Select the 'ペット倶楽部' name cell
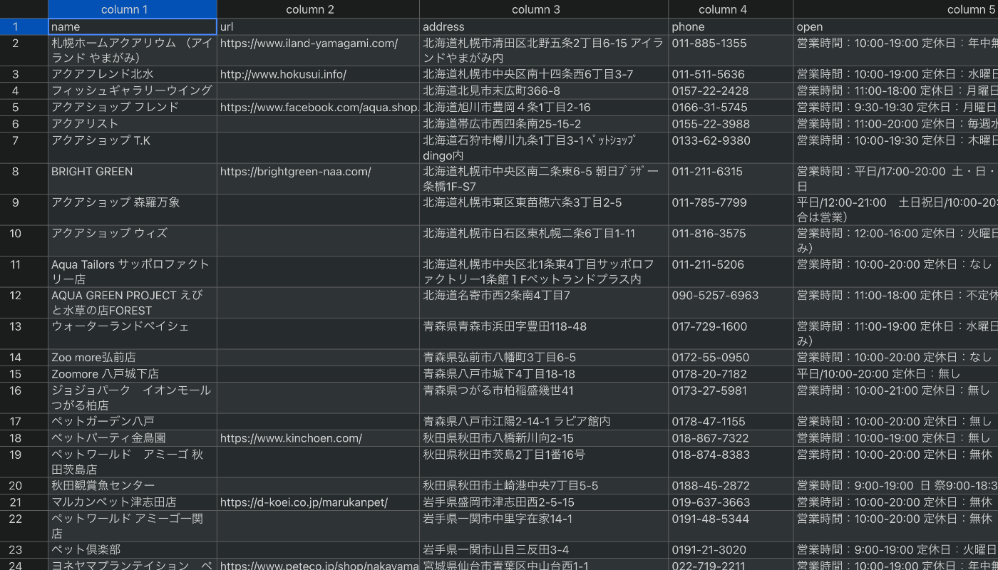 [x=133, y=550]
